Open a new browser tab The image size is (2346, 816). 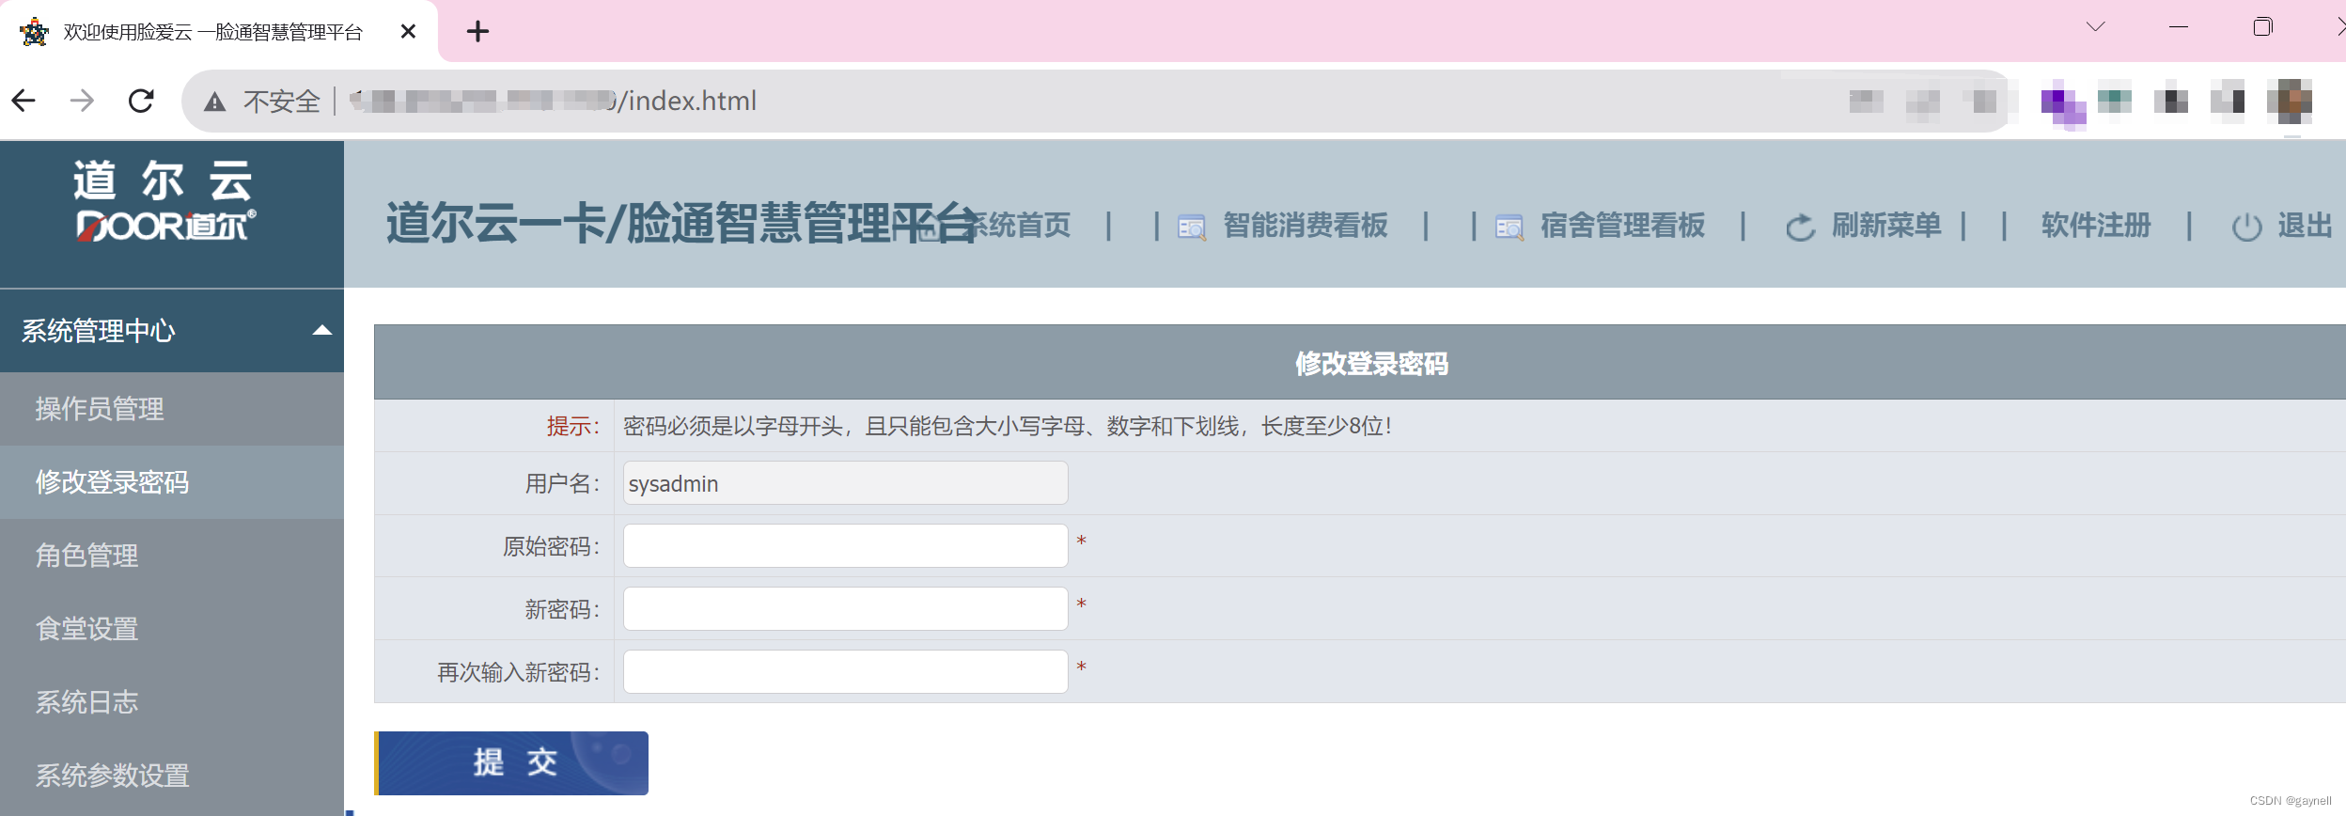click(477, 32)
